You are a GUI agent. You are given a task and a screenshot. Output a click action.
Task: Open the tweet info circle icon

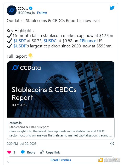coord(112,144)
